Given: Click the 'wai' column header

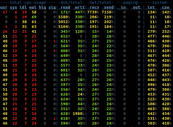Looking at the screenshot, I should click(33, 7).
